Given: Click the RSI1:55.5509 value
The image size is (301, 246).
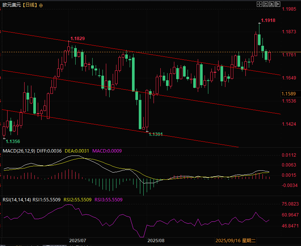Looking at the screenshot, I should point(47,200).
